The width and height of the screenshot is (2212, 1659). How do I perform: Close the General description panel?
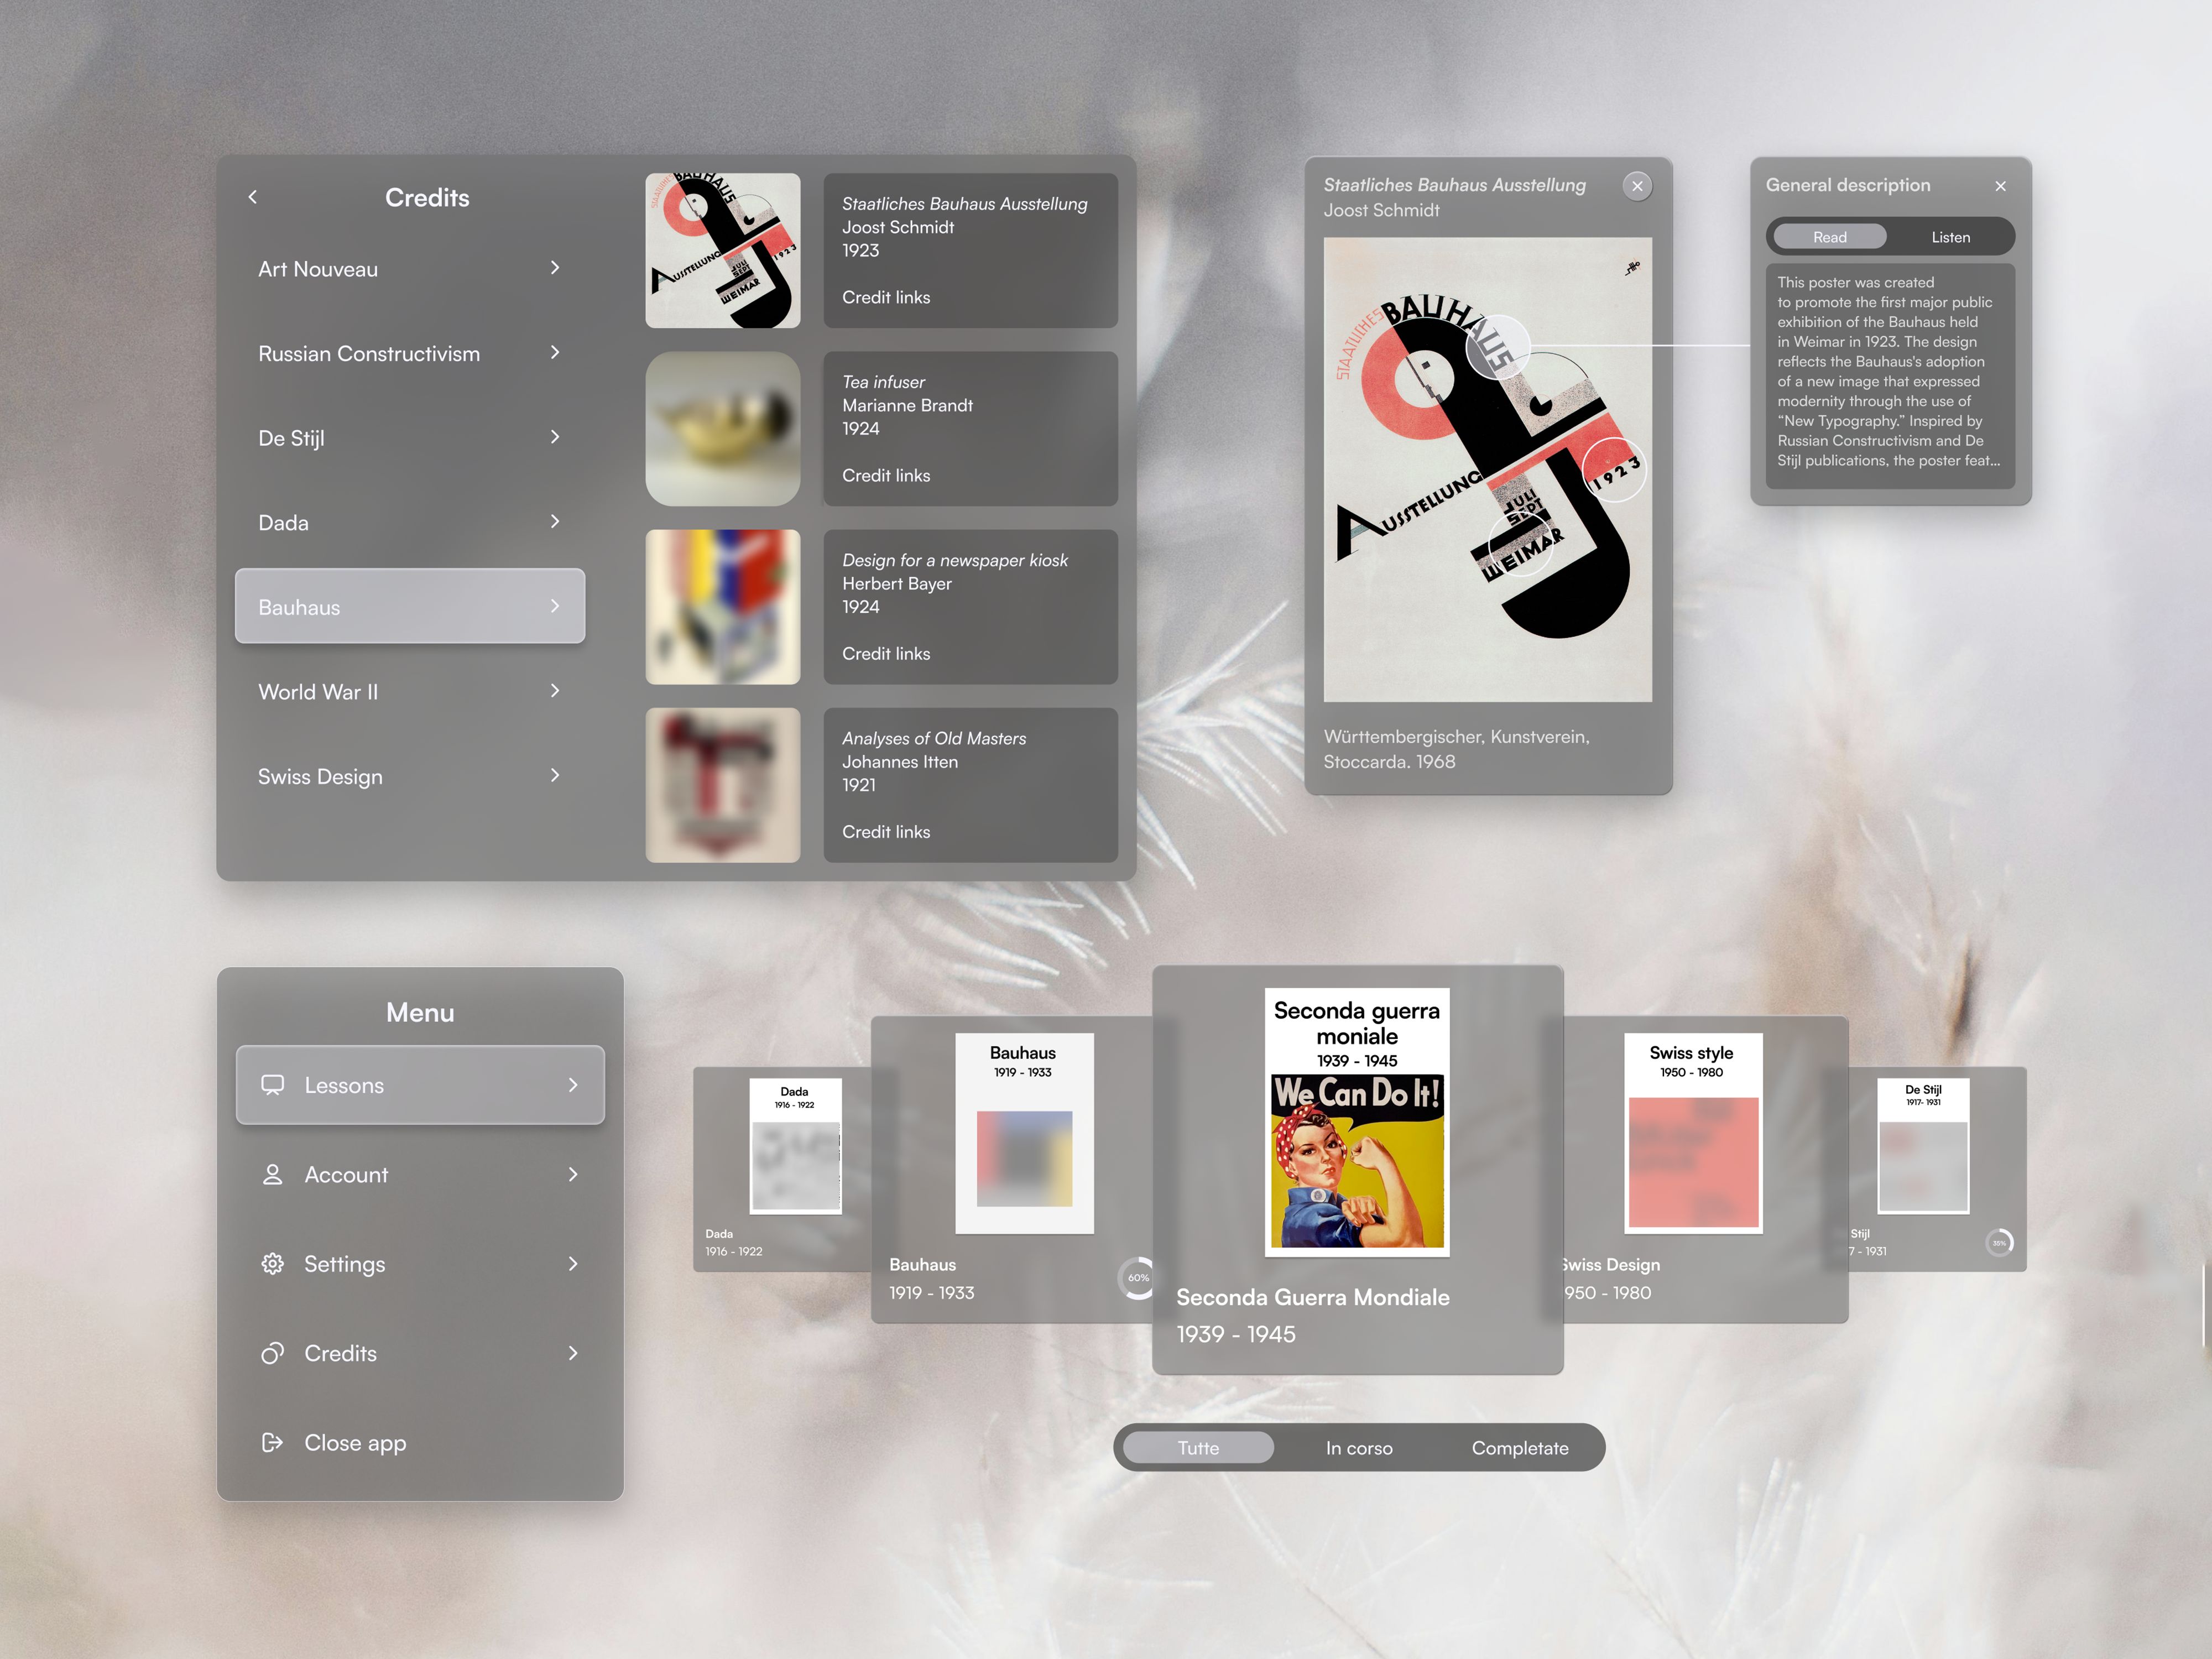pyautogui.click(x=2000, y=186)
